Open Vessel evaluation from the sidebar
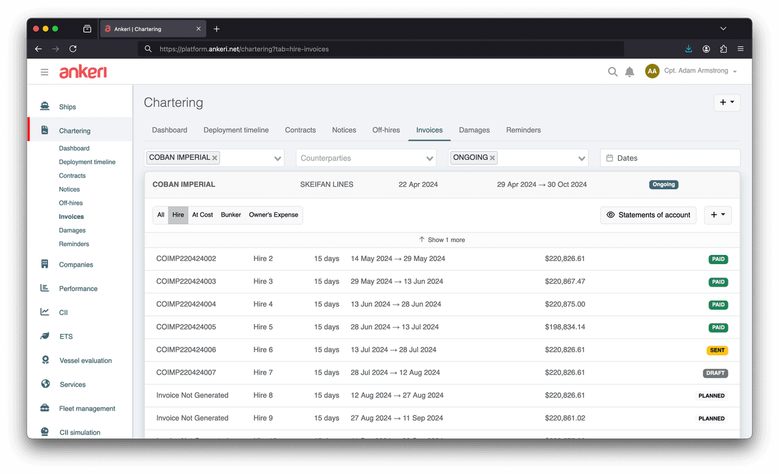Viewport: 779px width, 474px height. click(x=85, y=360)
